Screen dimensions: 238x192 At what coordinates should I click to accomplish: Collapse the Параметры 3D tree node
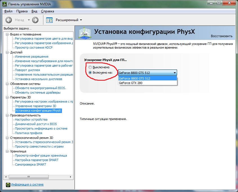7,97
